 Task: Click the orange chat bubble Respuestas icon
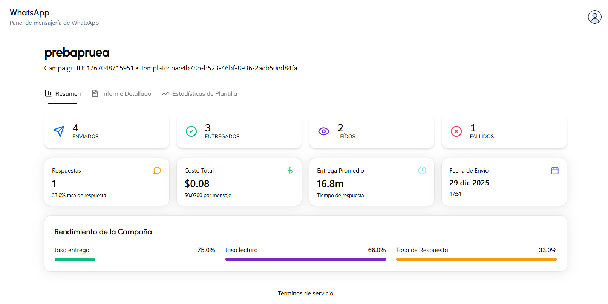coord(157,171)
